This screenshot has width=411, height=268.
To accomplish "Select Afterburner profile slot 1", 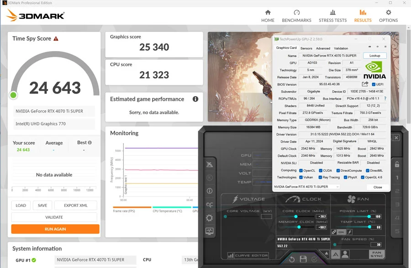I will [397, 178].
